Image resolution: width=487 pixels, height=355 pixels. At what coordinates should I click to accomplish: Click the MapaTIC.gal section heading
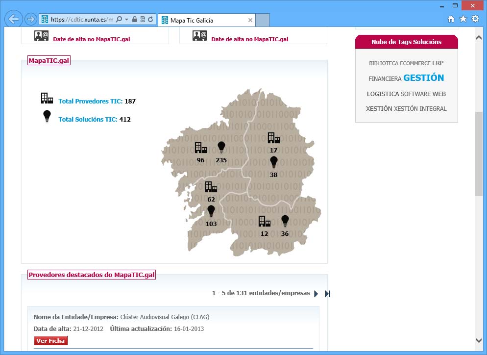coord(49,60)
